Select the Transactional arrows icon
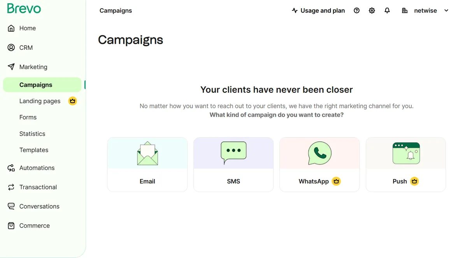This screenshot has width=467, height=258. [x=11, y=187]
